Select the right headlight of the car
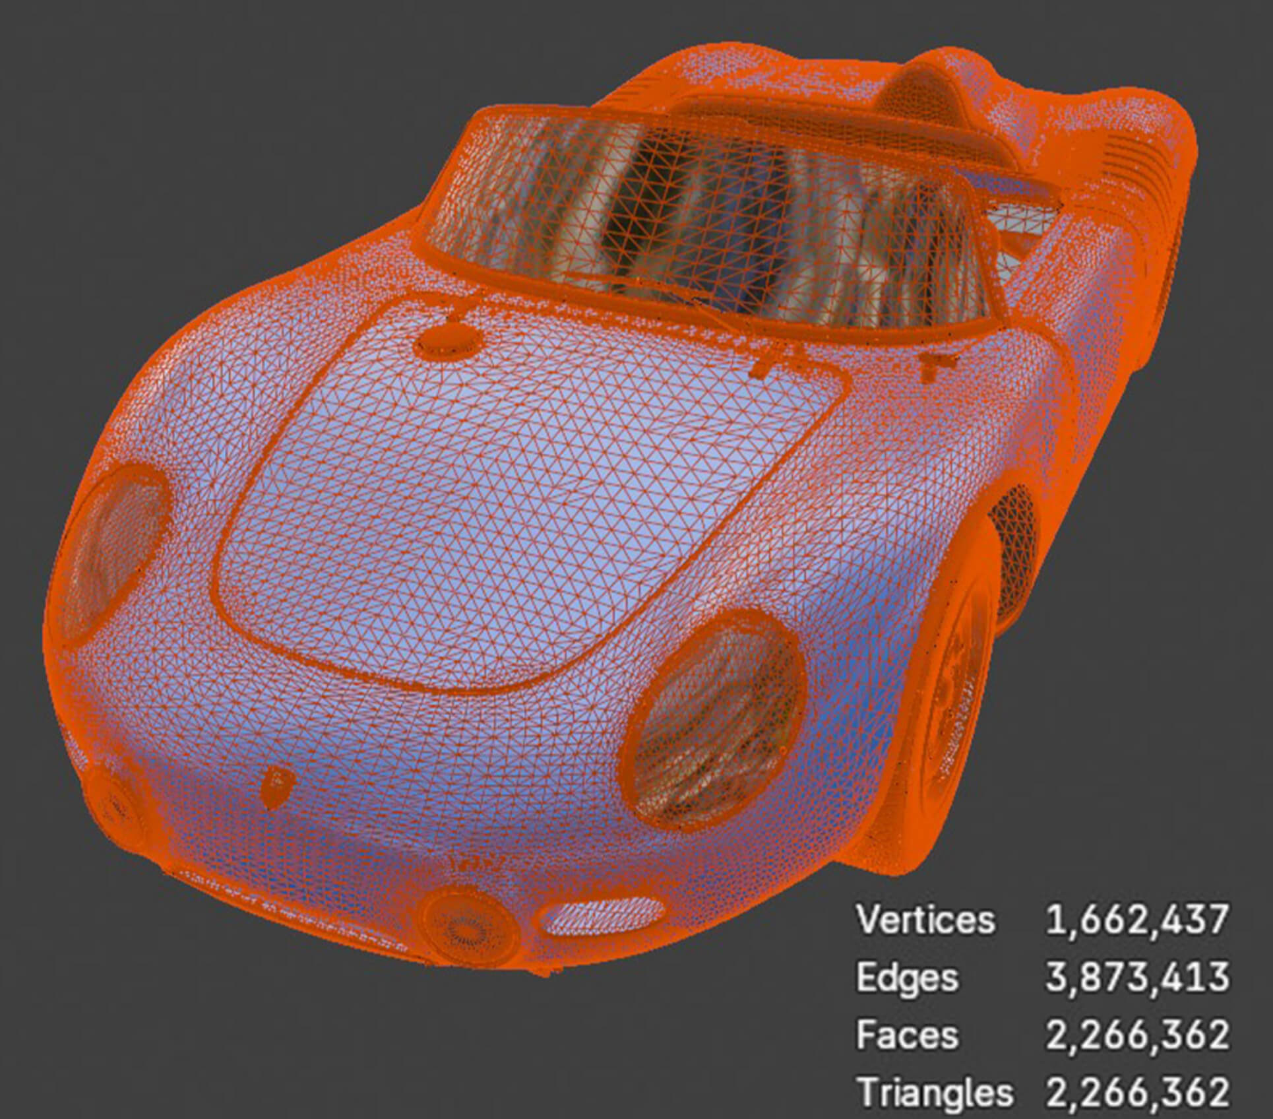Viewport: 1273px width, 1119px height. 716,719
